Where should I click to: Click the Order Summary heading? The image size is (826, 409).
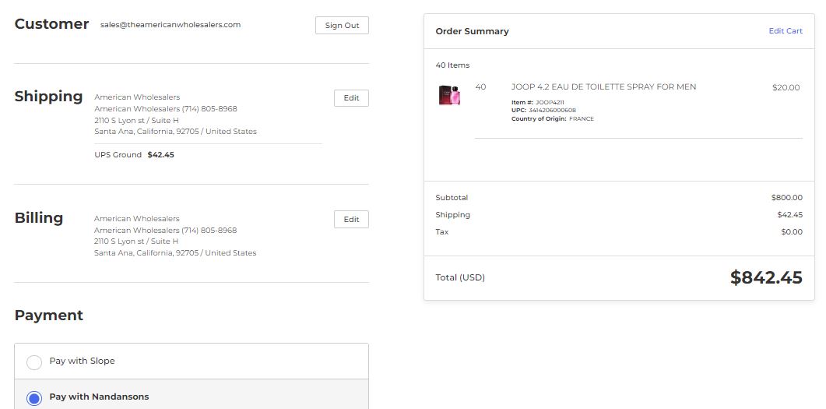coord(472,32)
